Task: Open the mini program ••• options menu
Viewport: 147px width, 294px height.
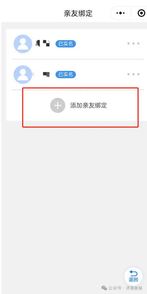Action: (121, 13)
